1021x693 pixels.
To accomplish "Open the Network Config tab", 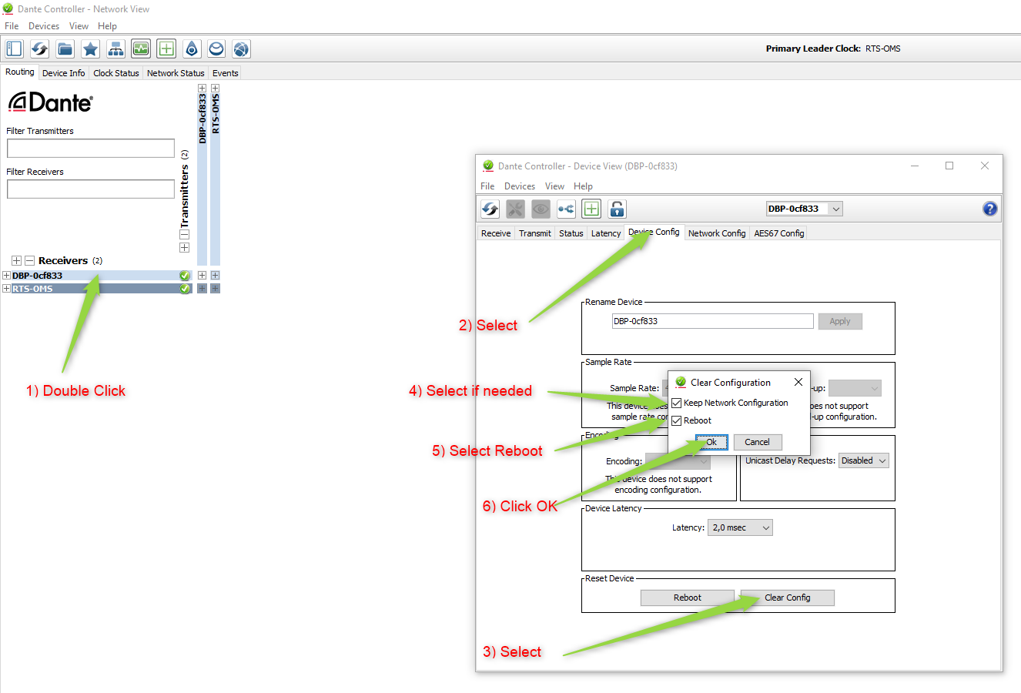I will pyautogui.click(x=716, y=233).
